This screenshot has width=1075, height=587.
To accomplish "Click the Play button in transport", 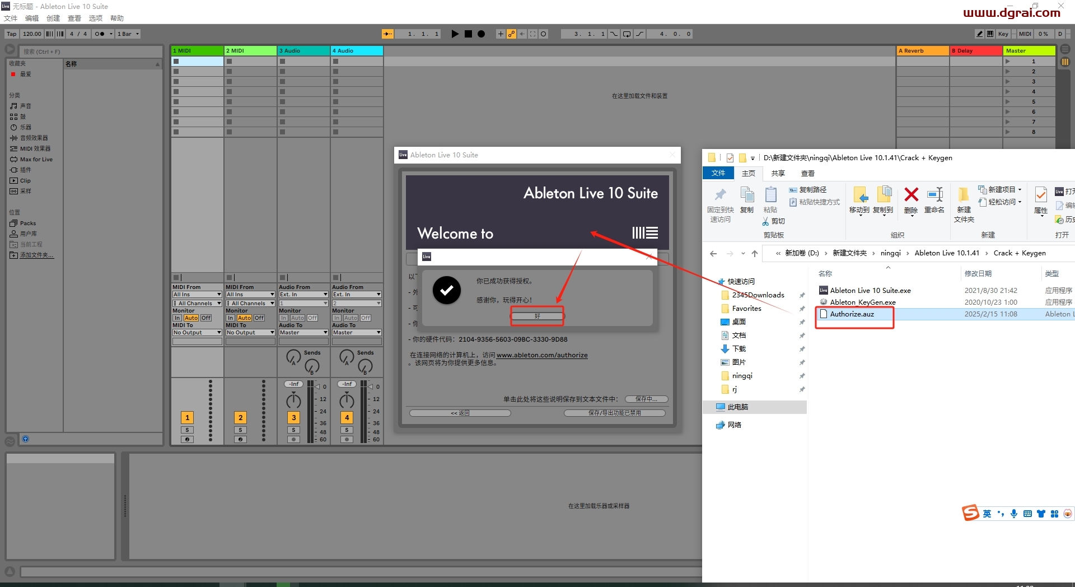I will point(455,34).
